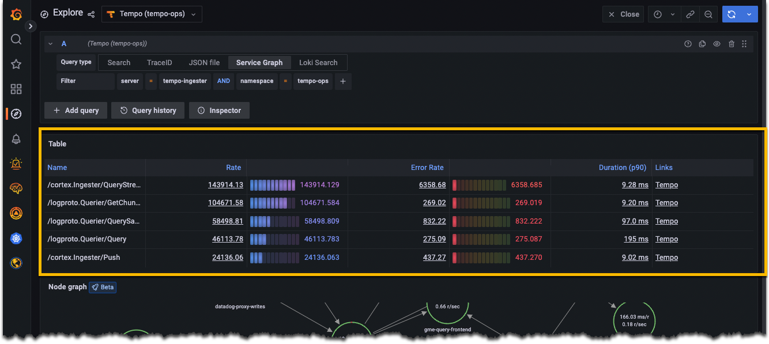Open the Explore compass icon in sidebar
The height and width of the screenshot is (344, 769).
[x=16, y=113]
